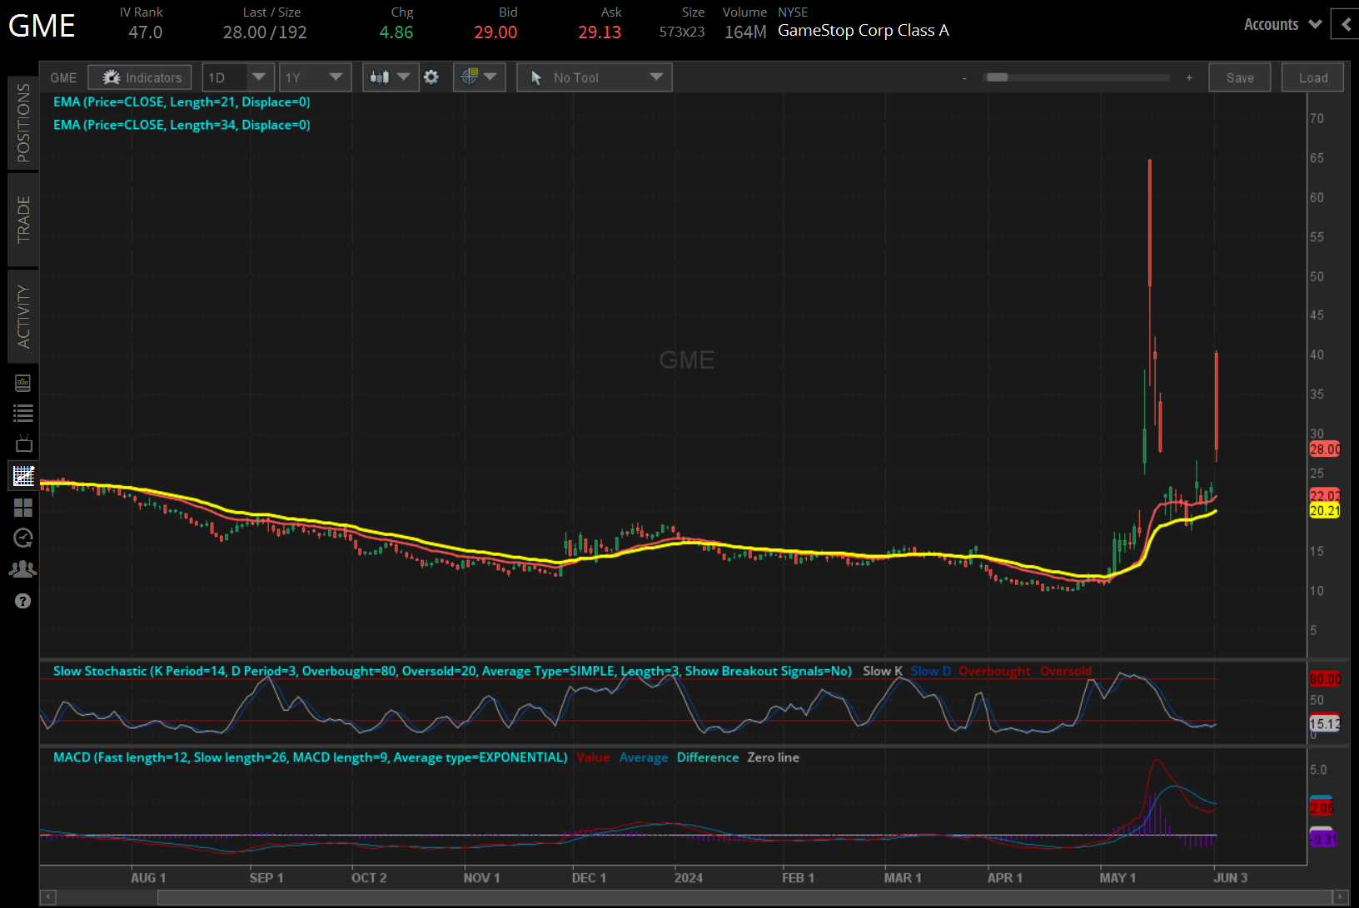Toggle the MACD Difference histogram display

[707, 757]
